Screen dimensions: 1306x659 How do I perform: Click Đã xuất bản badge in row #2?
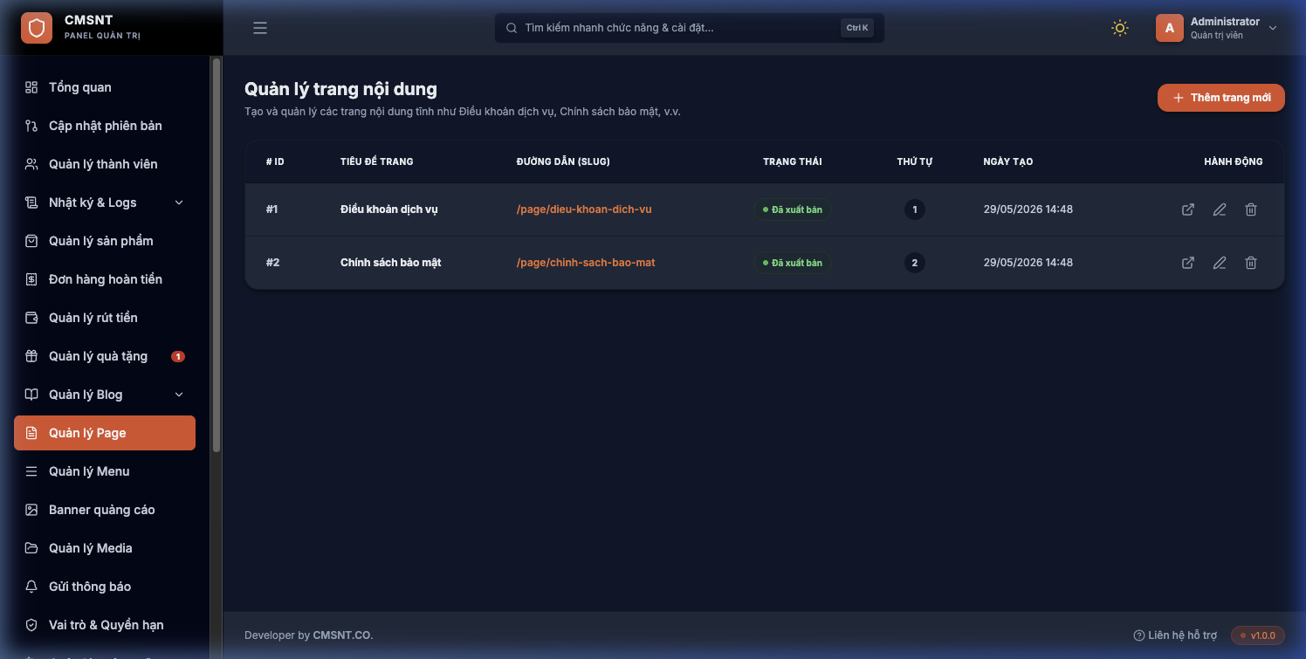click(793, 263)
